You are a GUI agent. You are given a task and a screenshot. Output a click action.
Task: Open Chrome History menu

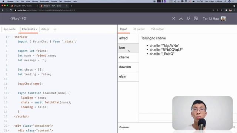click(x=35, y=1)
